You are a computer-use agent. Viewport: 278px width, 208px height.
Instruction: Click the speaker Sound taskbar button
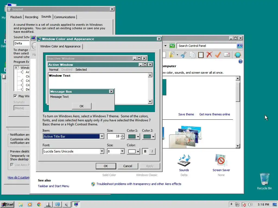tap(67, 204)
